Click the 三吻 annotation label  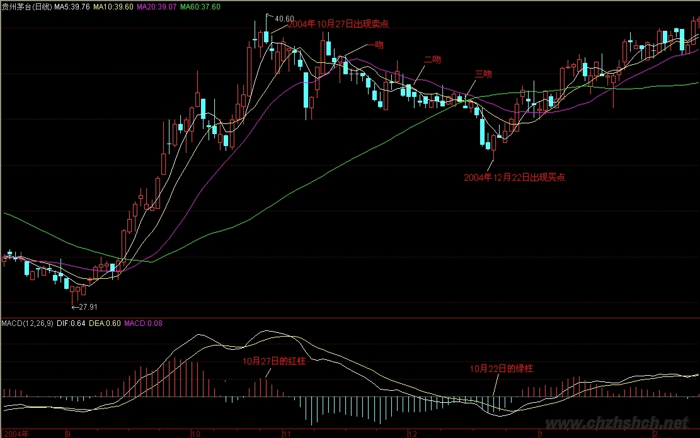pos(483,74)
